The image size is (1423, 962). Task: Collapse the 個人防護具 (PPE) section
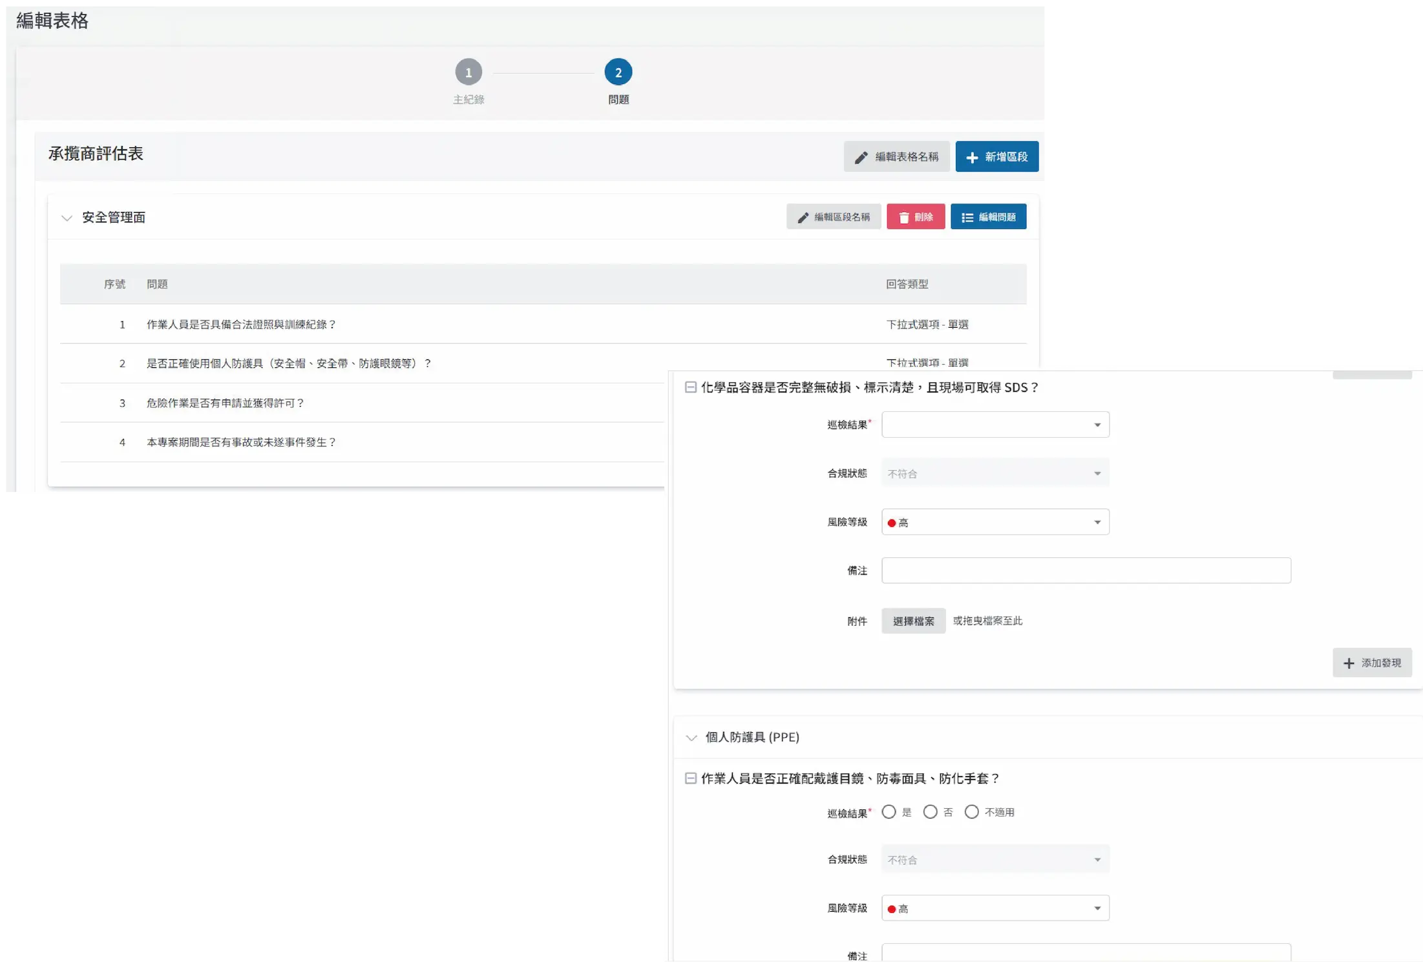[691, 738]
